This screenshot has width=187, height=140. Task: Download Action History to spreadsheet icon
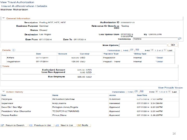(x=142, y=92)
